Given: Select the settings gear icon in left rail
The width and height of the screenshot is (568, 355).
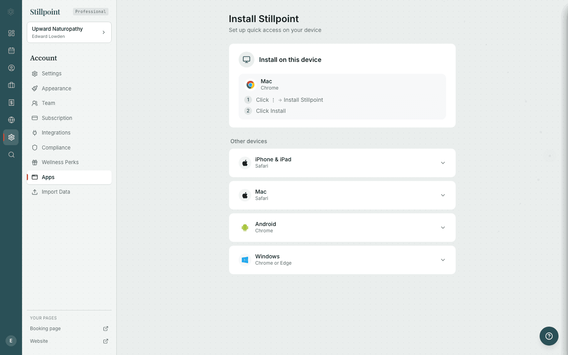Looking at the screenshot, I should click(11, 137).
